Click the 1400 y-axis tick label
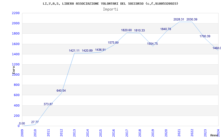 point(16,54)
